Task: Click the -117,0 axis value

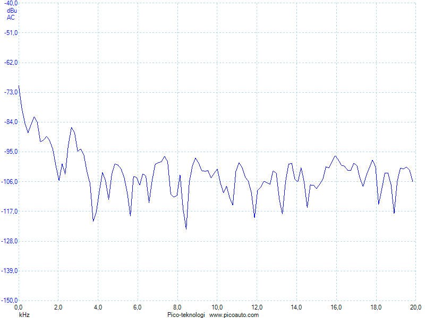Action: click(10, 211)
